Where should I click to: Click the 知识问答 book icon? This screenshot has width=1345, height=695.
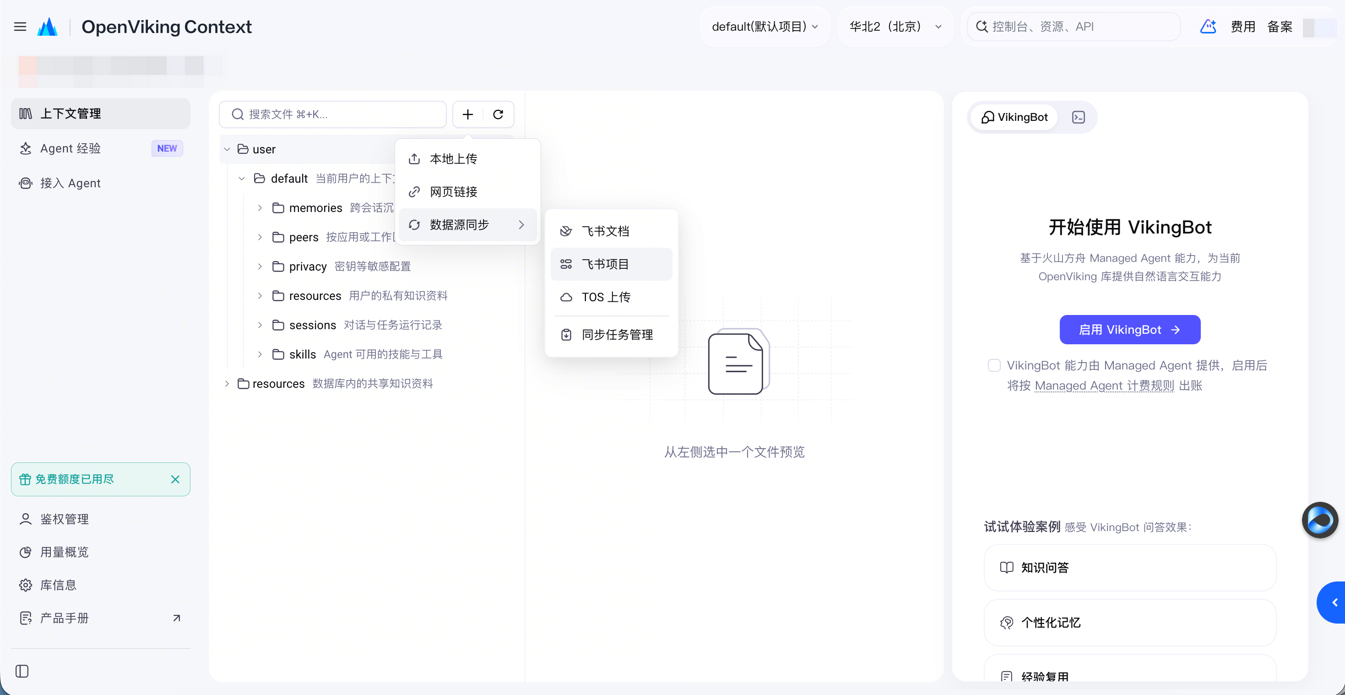tap(1006, 568)
